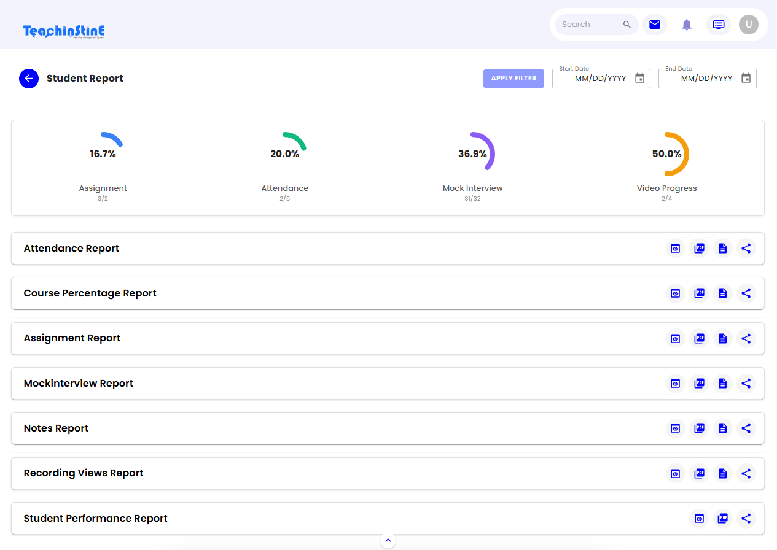Preview the Attendance Report with eye icon
This screenshot has width=777, height=550.
click(x=676, y=249)
